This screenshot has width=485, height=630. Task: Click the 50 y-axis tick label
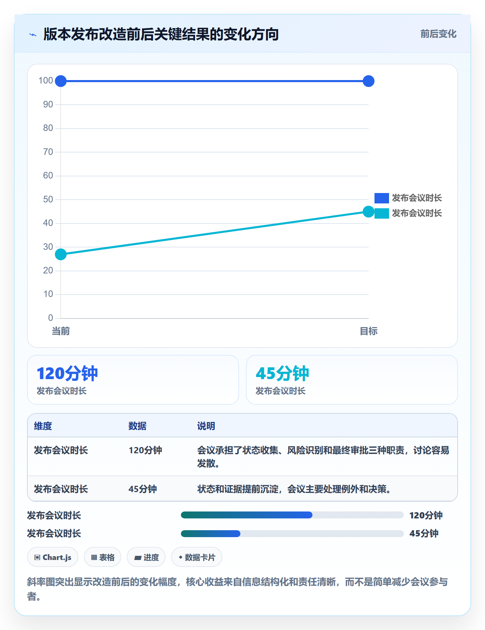tap(48, 200)
